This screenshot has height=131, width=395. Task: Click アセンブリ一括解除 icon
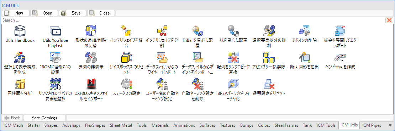[269, 58]
